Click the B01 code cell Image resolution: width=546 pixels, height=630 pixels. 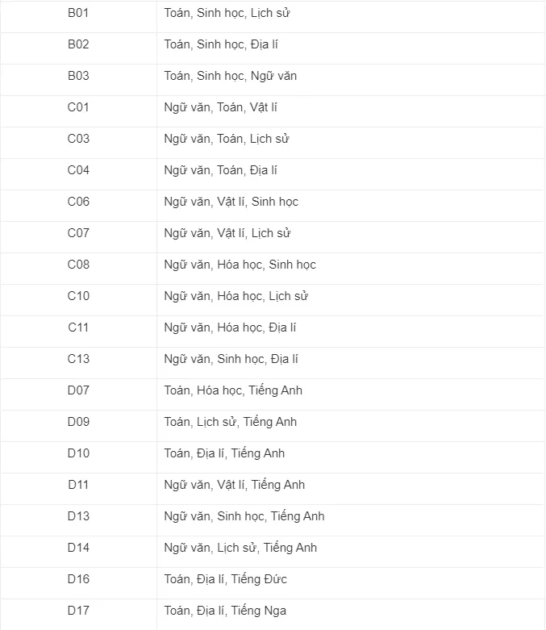click(78, 13)
